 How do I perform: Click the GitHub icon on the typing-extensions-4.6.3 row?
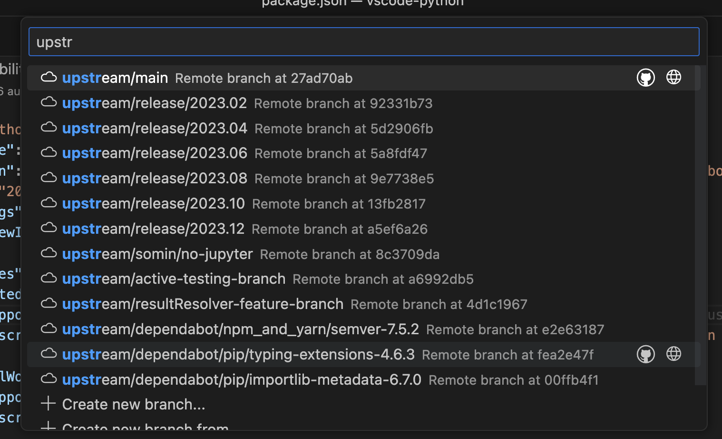pos(645,354)
